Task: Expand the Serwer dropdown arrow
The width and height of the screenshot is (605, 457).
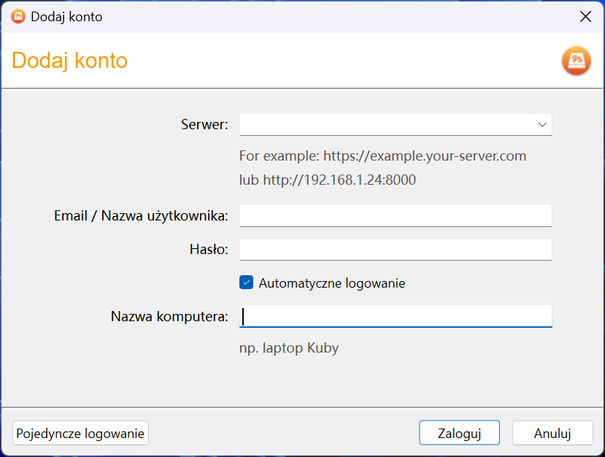Action: [x=542, y=125]
